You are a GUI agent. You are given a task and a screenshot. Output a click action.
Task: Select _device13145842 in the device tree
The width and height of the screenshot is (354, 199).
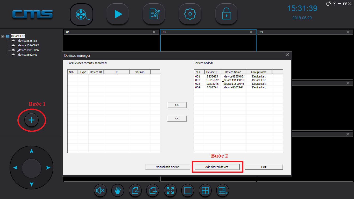(28, 45)
